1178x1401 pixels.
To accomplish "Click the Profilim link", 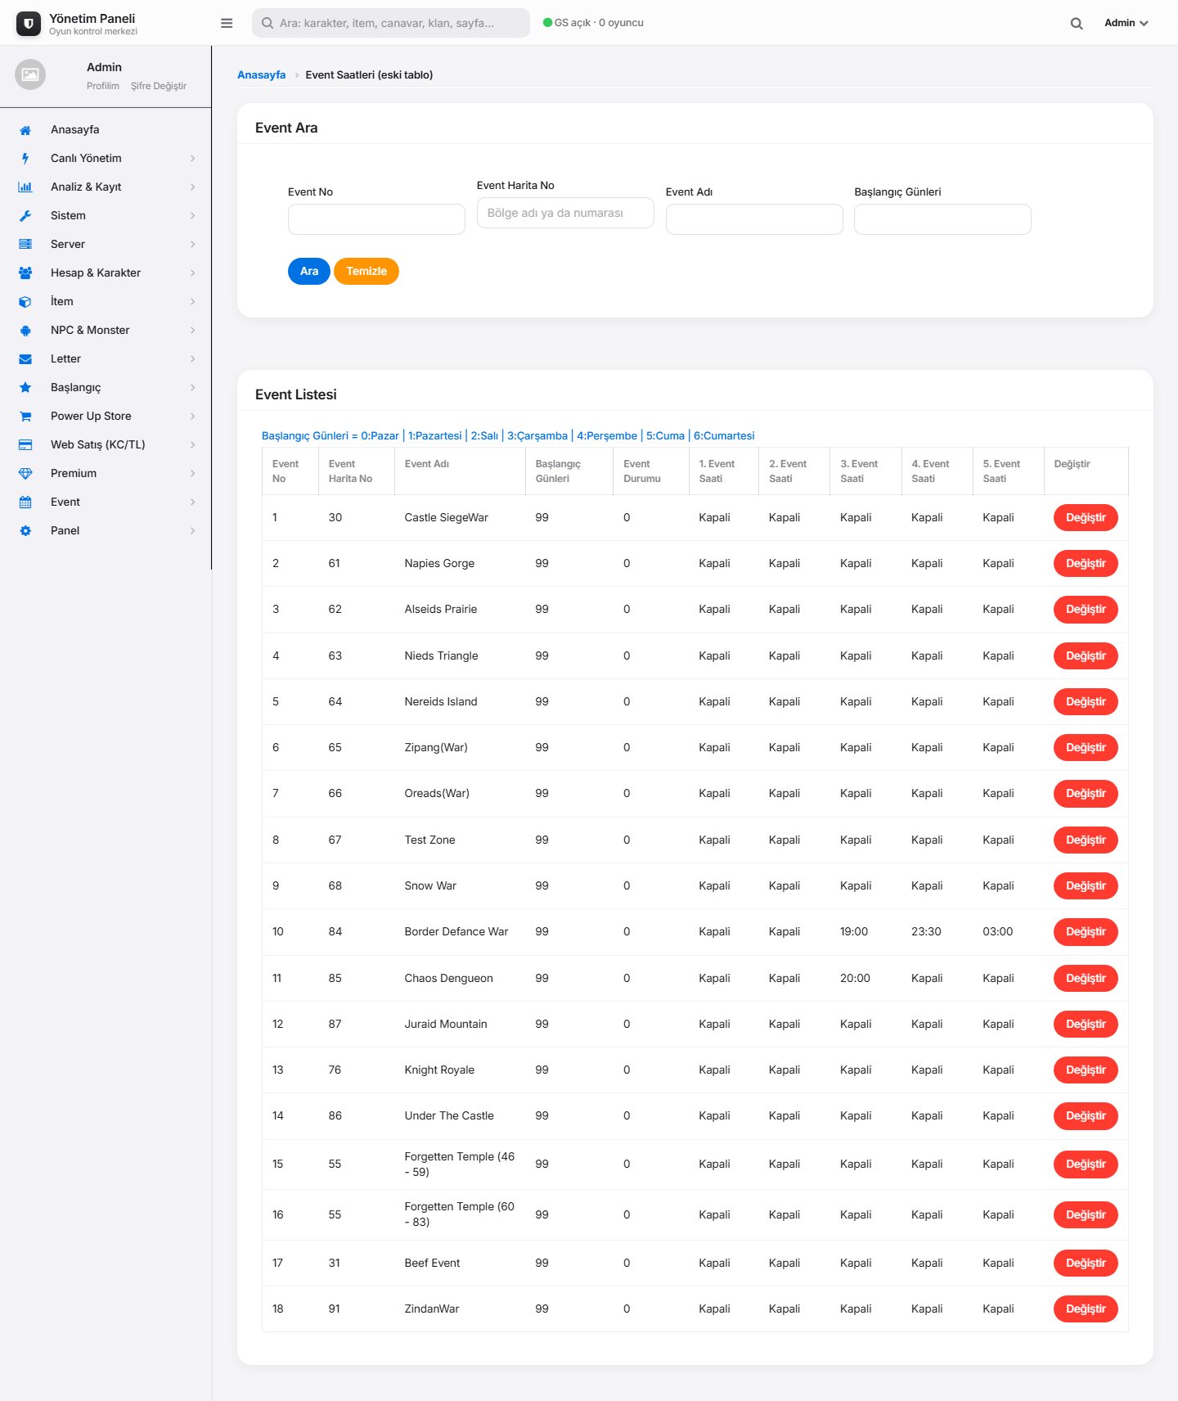I will click(103, 86).
